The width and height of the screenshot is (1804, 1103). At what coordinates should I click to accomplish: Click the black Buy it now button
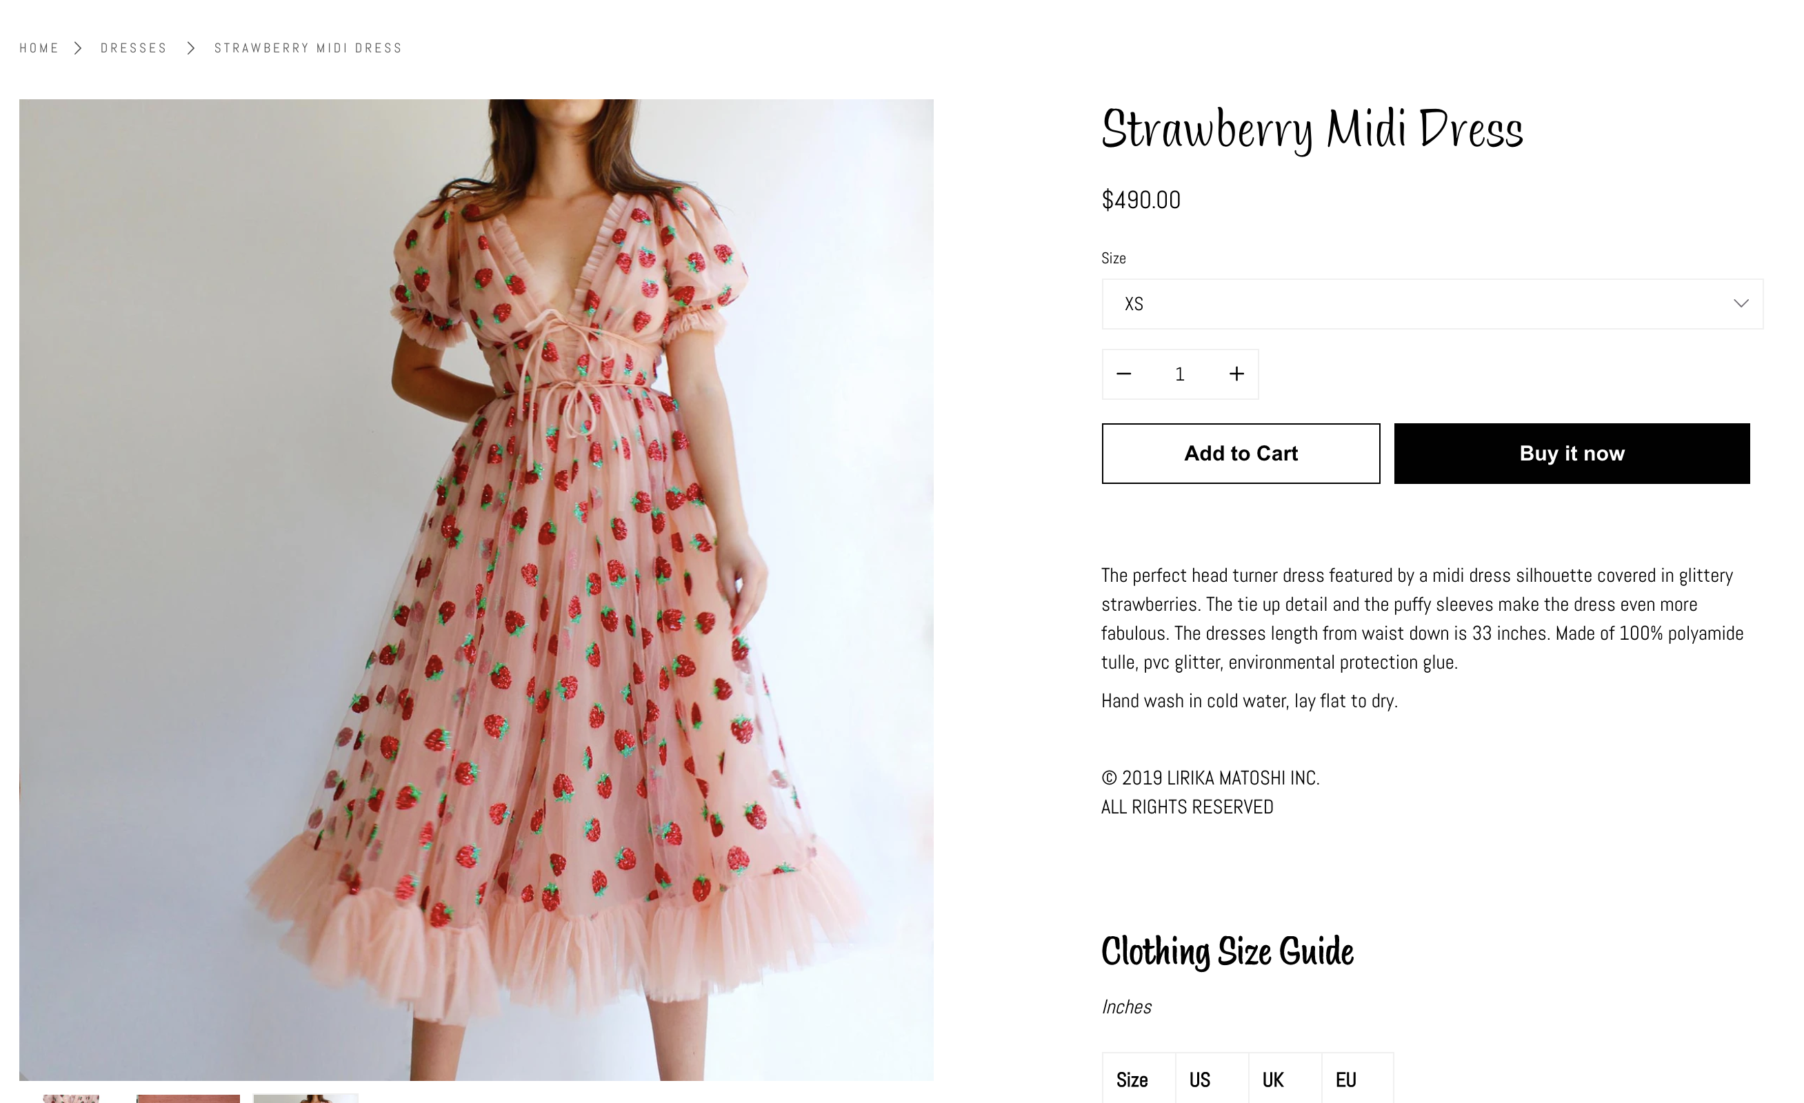pos(1571,453)
